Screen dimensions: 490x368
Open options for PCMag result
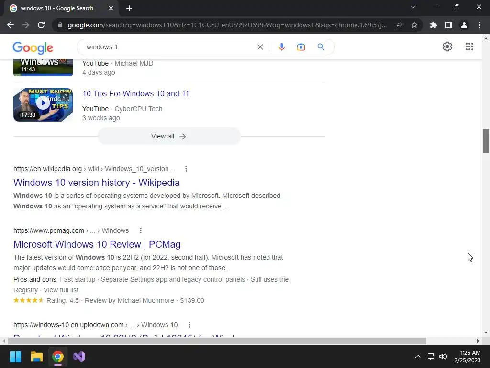pyautogui.click(x=141, y=230)
